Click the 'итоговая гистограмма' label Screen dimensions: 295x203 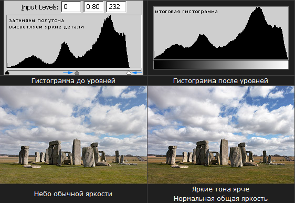186,12
